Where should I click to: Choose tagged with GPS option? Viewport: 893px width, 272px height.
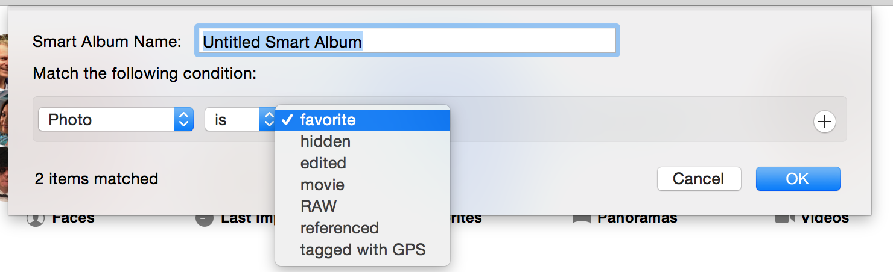point(363,250)
